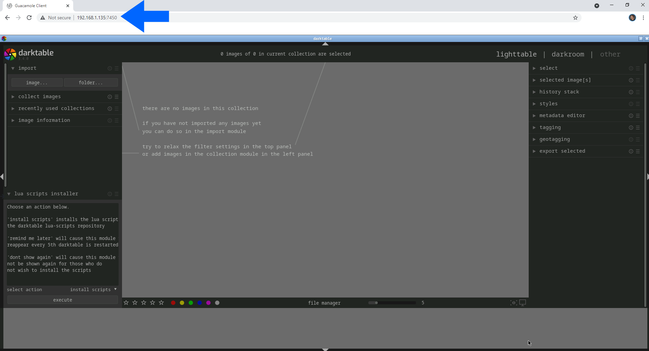This screenshot has width=649, height=351.
Task: Expand the export selected module
Action: coord(534,151)
